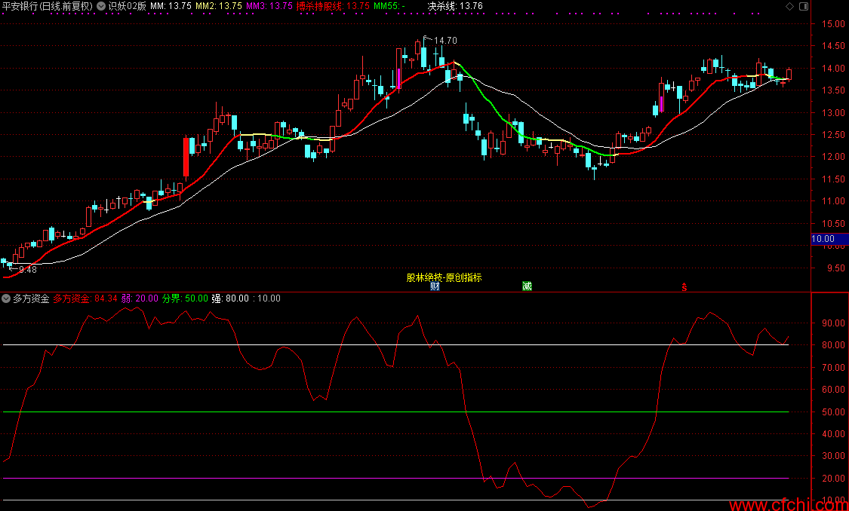Image resolution: width=849 pixels, height=511 pixels.
Task: Click the 平安银行(日线.前复权) chart title
Action: pyautogui.click(x=48, y=7)
